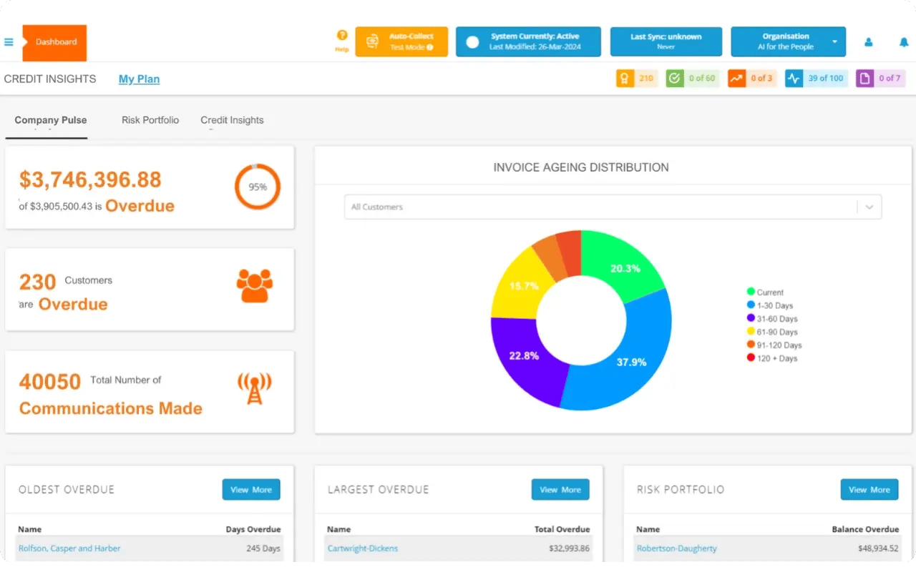Screen dimensions: 916x572
Task: Click the 245 Days value
Action: [263, 548]
